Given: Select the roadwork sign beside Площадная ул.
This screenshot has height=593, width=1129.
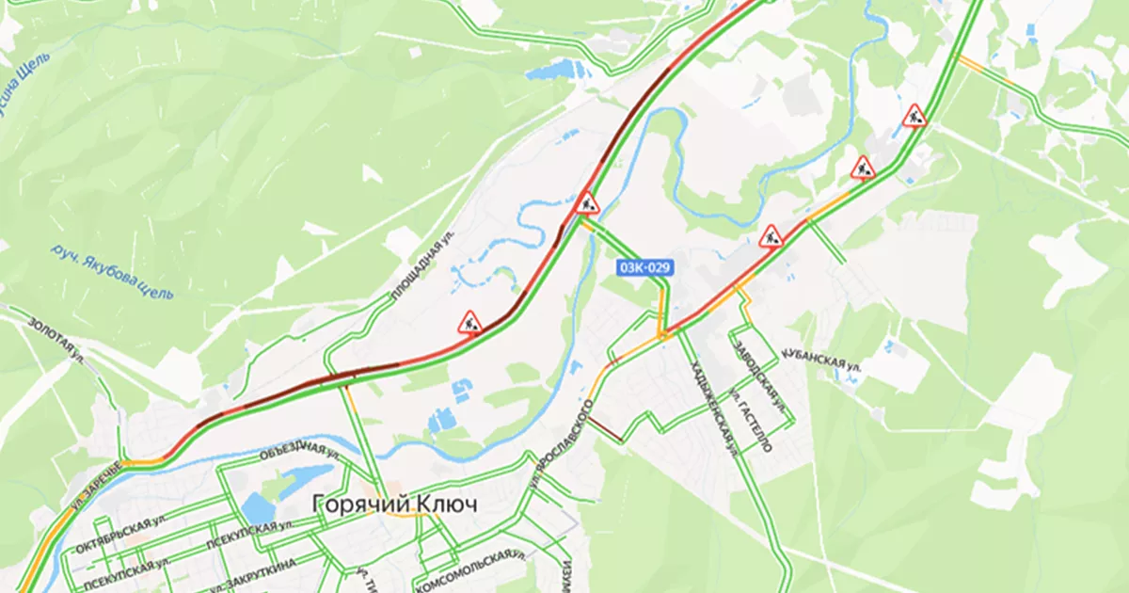Looking at the screenshot, I should coord(470,323).
